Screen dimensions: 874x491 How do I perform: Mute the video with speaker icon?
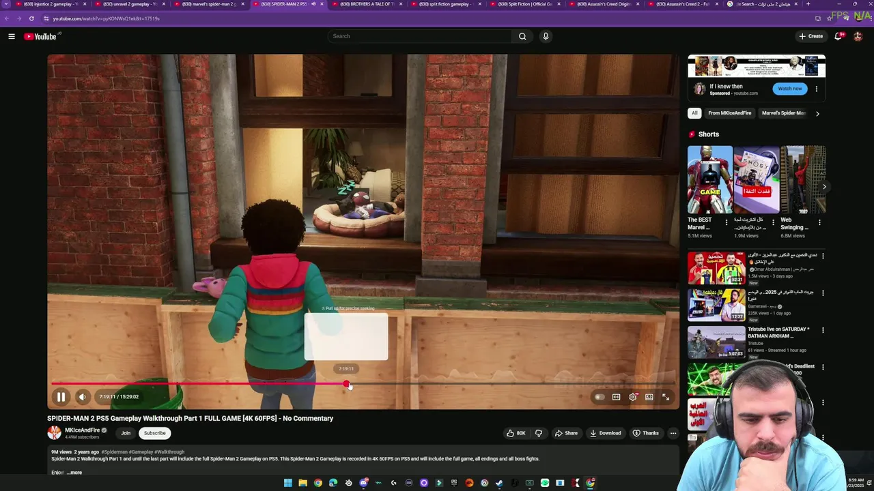(x=82, y=397)
